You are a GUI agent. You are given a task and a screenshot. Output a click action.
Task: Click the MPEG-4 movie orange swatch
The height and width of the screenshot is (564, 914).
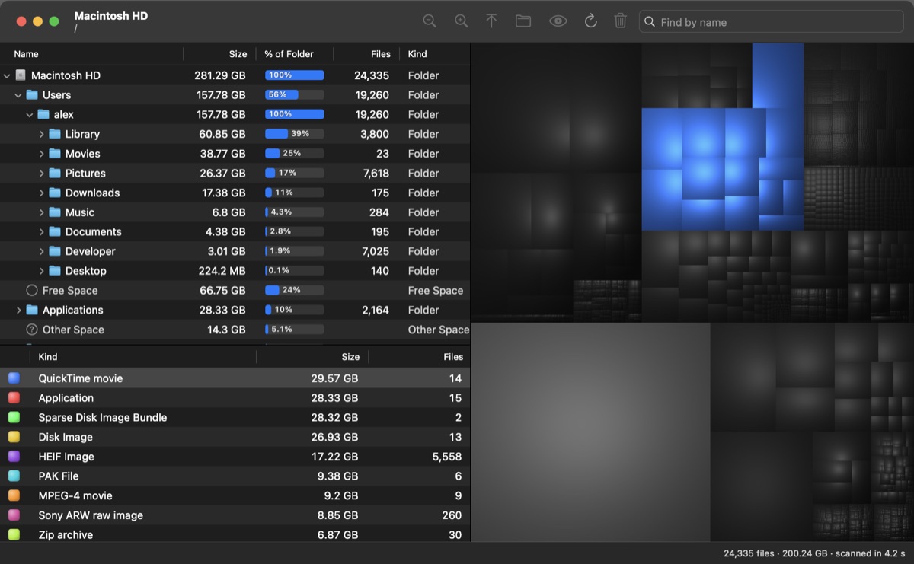[x=14, y=495]
